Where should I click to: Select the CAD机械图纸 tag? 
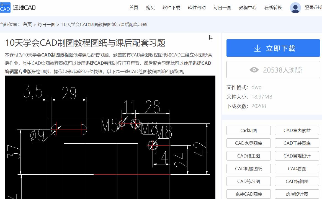(248, 168)
